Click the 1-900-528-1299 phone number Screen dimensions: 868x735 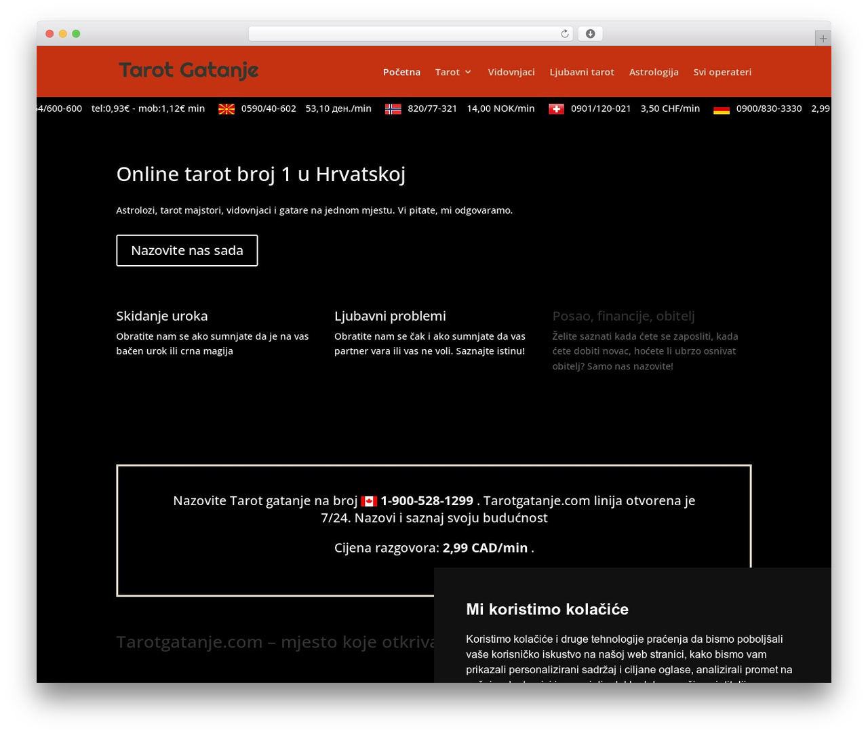[427, 500]
